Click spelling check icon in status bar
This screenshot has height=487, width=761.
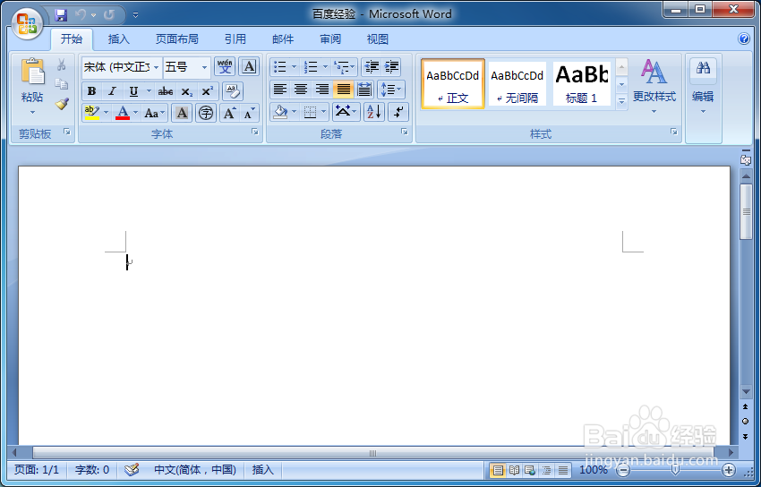point(132,469)
